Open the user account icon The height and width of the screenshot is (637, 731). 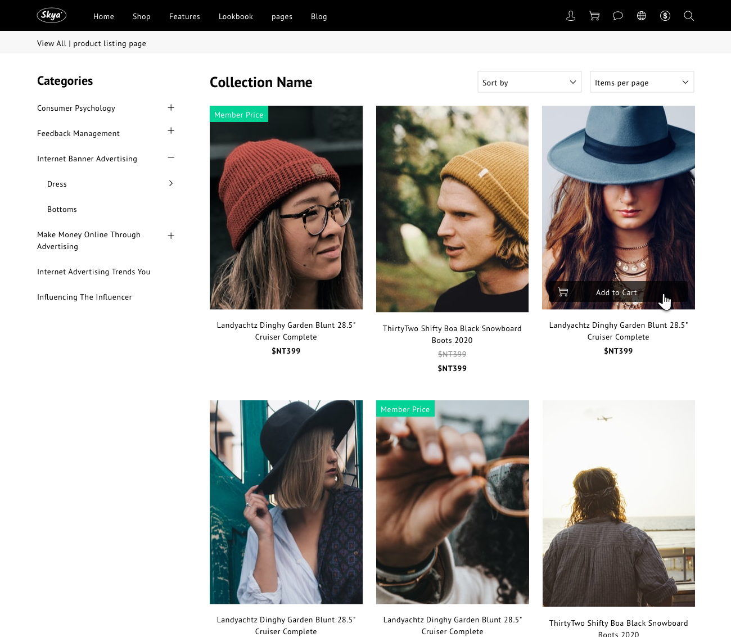[x=571, y=16]
